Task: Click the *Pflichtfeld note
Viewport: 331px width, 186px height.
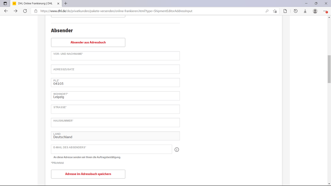Action: (x=57, y=163)
